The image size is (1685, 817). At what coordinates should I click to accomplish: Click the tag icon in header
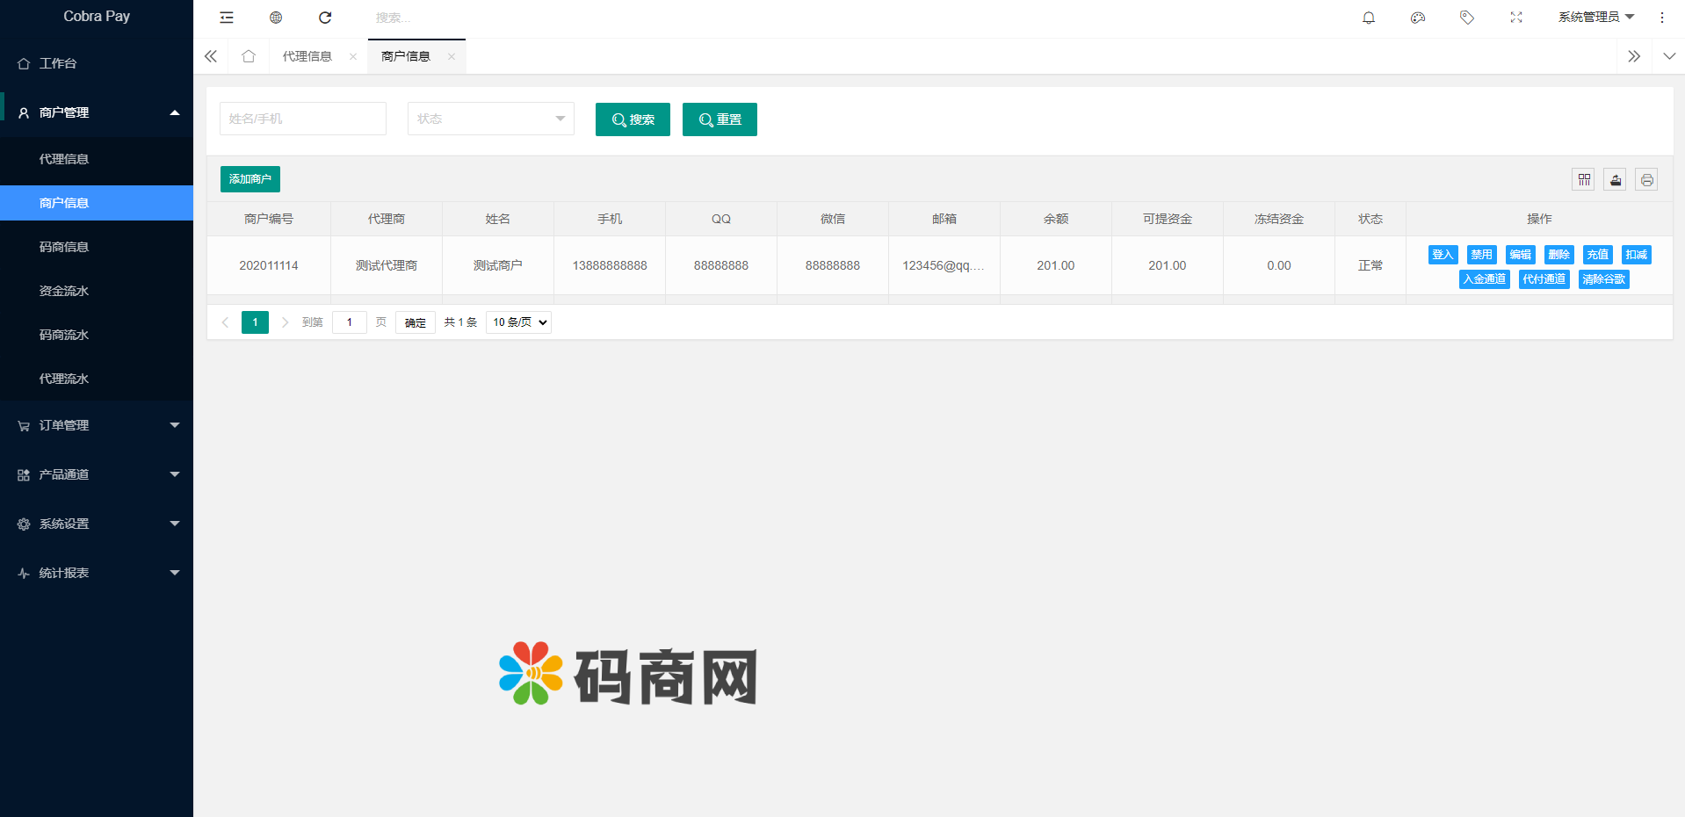click(1466, 18)
